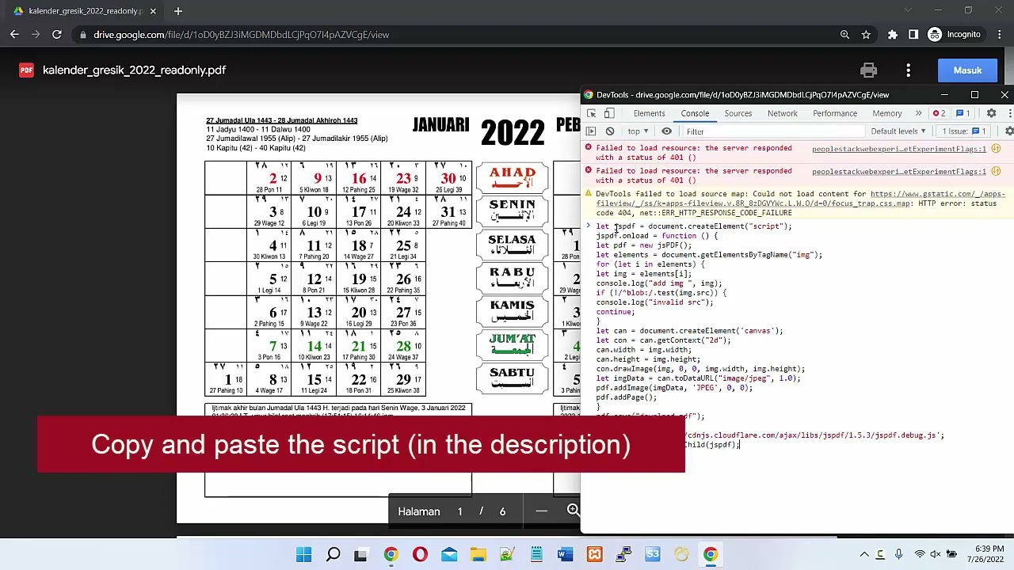Viewport: 1014px width, 570px height.
Task: Toggle live expression eye icon
Action: [667, 131]
